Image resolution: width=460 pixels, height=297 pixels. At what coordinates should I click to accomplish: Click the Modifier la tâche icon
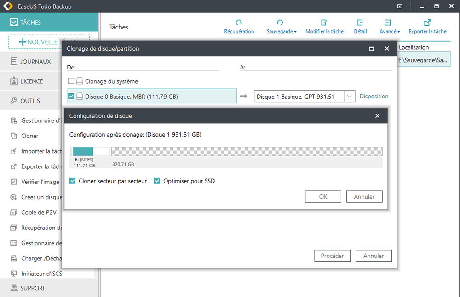click(324, 27)
